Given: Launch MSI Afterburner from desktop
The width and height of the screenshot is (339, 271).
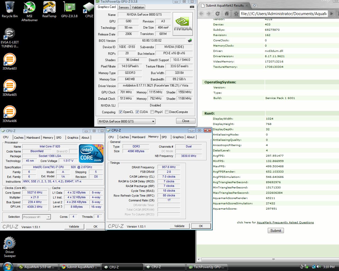Looking at the screenshot, I should (29, 11).
